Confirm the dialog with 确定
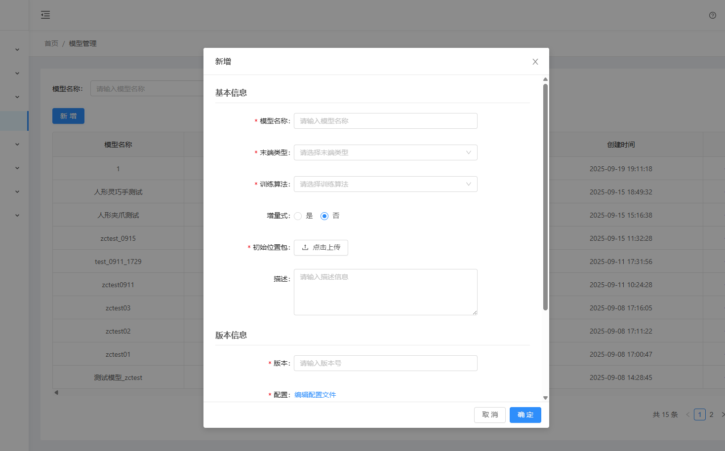725x451 pixels. (525, 414)
